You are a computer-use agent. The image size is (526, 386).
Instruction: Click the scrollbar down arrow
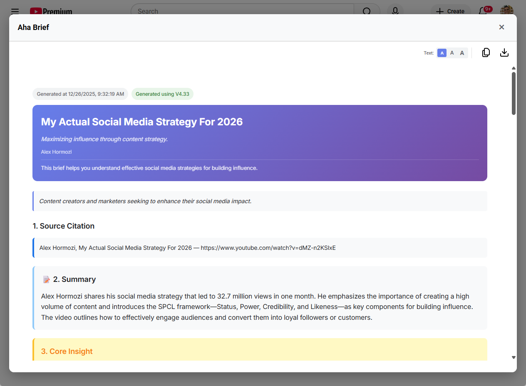[514, 357]
